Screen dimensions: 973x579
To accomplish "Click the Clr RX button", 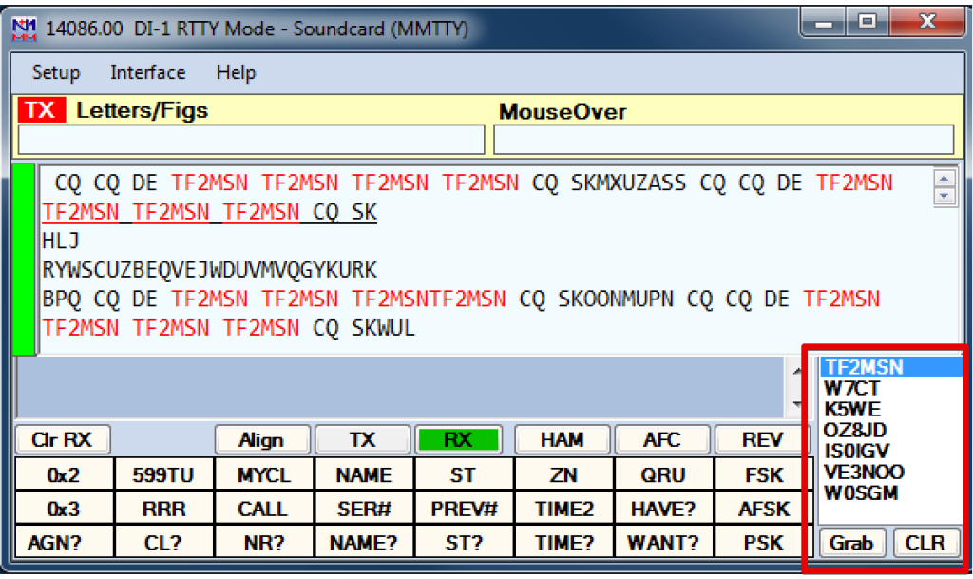I will [63, 440].
